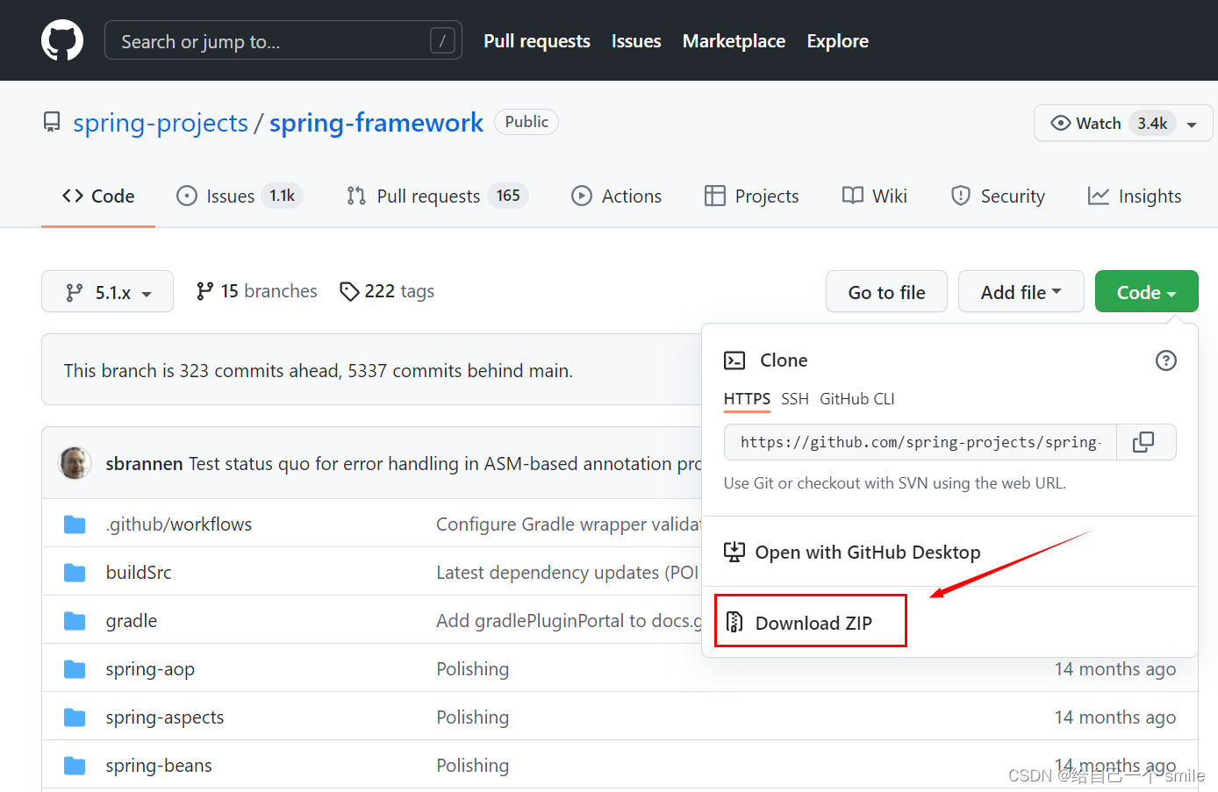The width and height of the screenshot is (1218, 792).
Task: Click sbrannen's avatar image
Action: [75, 462]
